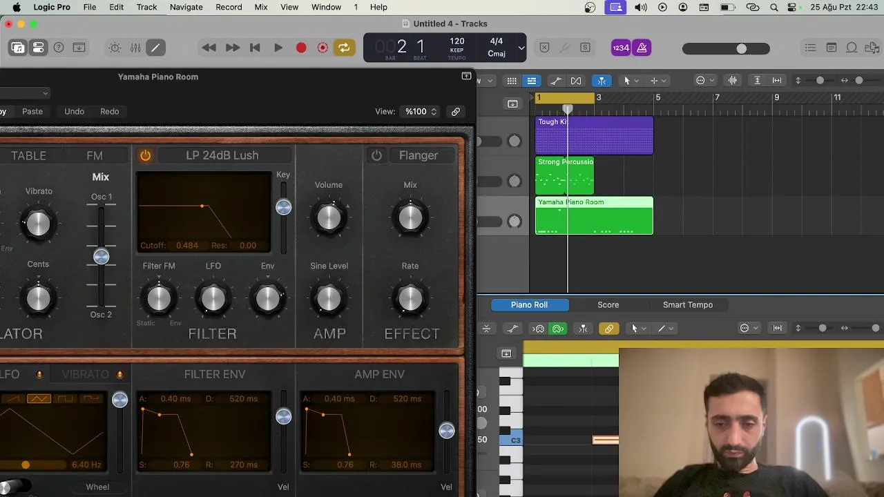The image size is (884, 497).
Task: Toggle Catch Playhead in Tracks area
Action: pyautogui.click(x=602, y=81)
